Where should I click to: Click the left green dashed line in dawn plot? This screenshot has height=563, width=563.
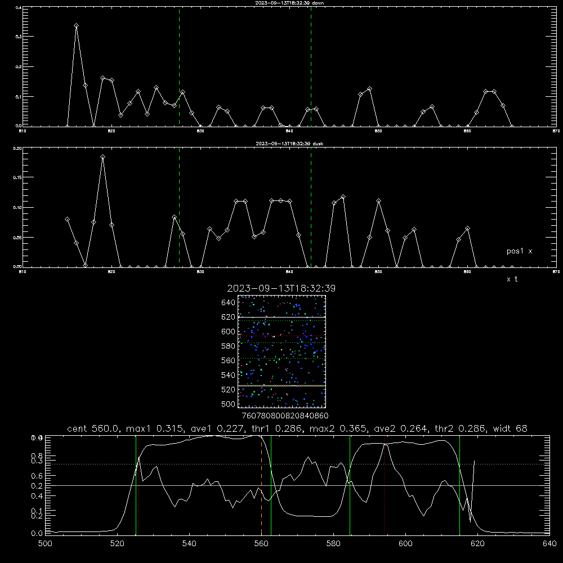click(x=179, y=66)
